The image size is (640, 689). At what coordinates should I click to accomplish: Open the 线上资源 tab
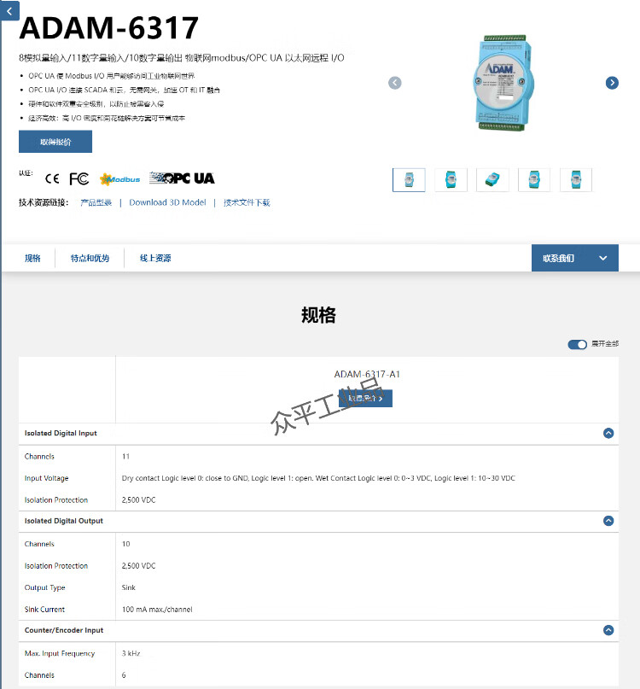pyautogui.click(x=155, y=258)
